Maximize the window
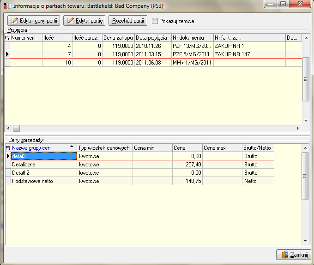Image resolution: width=314 pixels, height=265 pixels. pyautogui.click(x=283, y=4)
